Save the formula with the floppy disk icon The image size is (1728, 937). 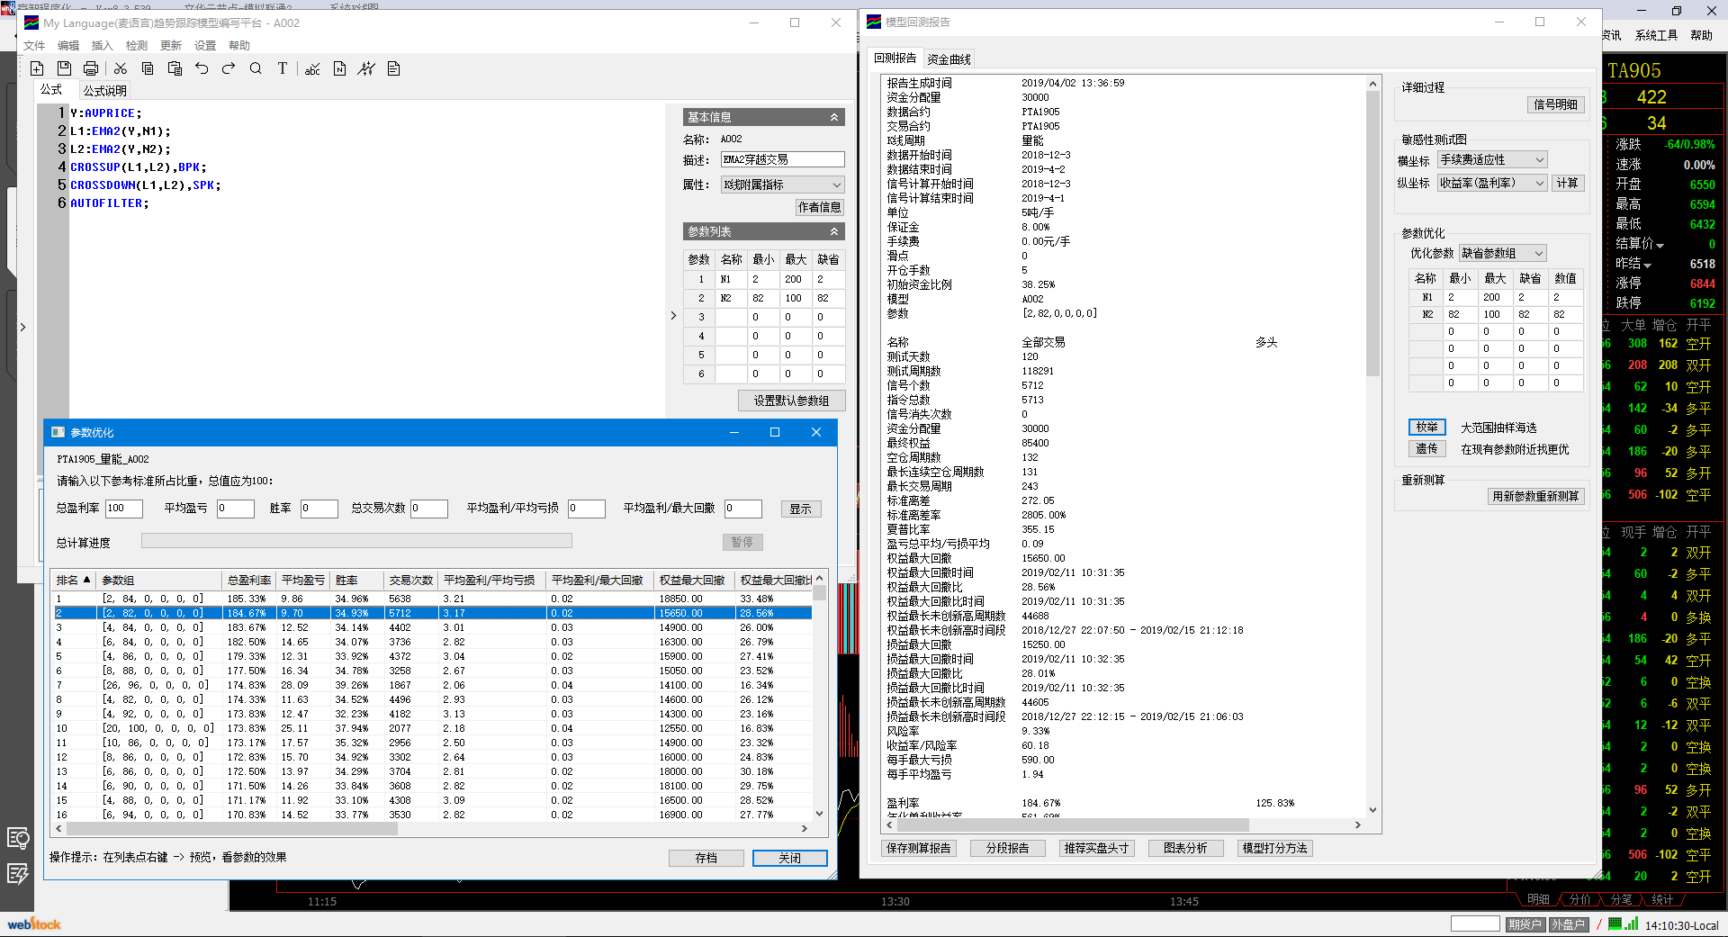[x=64, y=68]
